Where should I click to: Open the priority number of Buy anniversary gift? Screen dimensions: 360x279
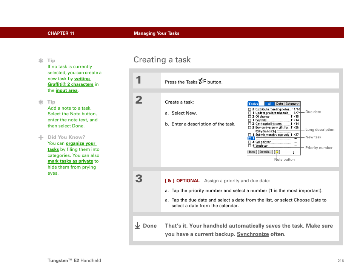(x=253, y=127)
